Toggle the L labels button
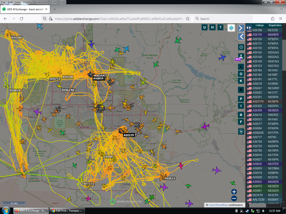 241,67
